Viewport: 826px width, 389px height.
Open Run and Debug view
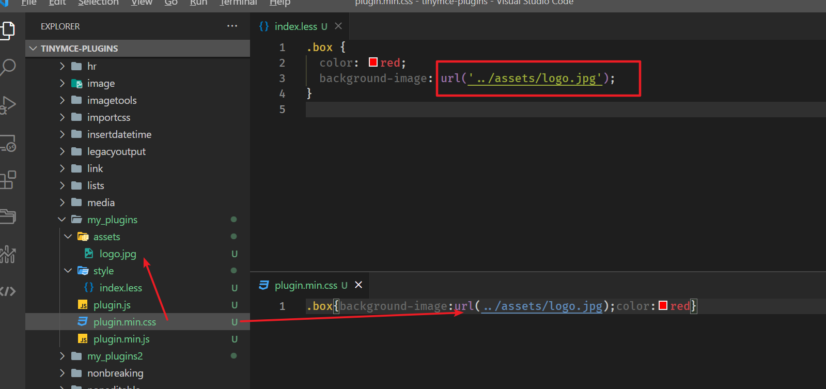[8, 105]
